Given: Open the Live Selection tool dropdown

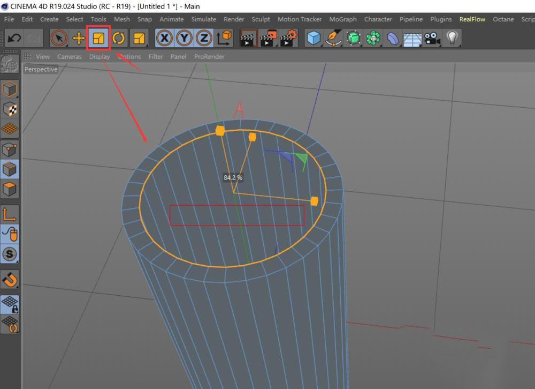Looking at the screenshot, I should [x=59, y=38].
